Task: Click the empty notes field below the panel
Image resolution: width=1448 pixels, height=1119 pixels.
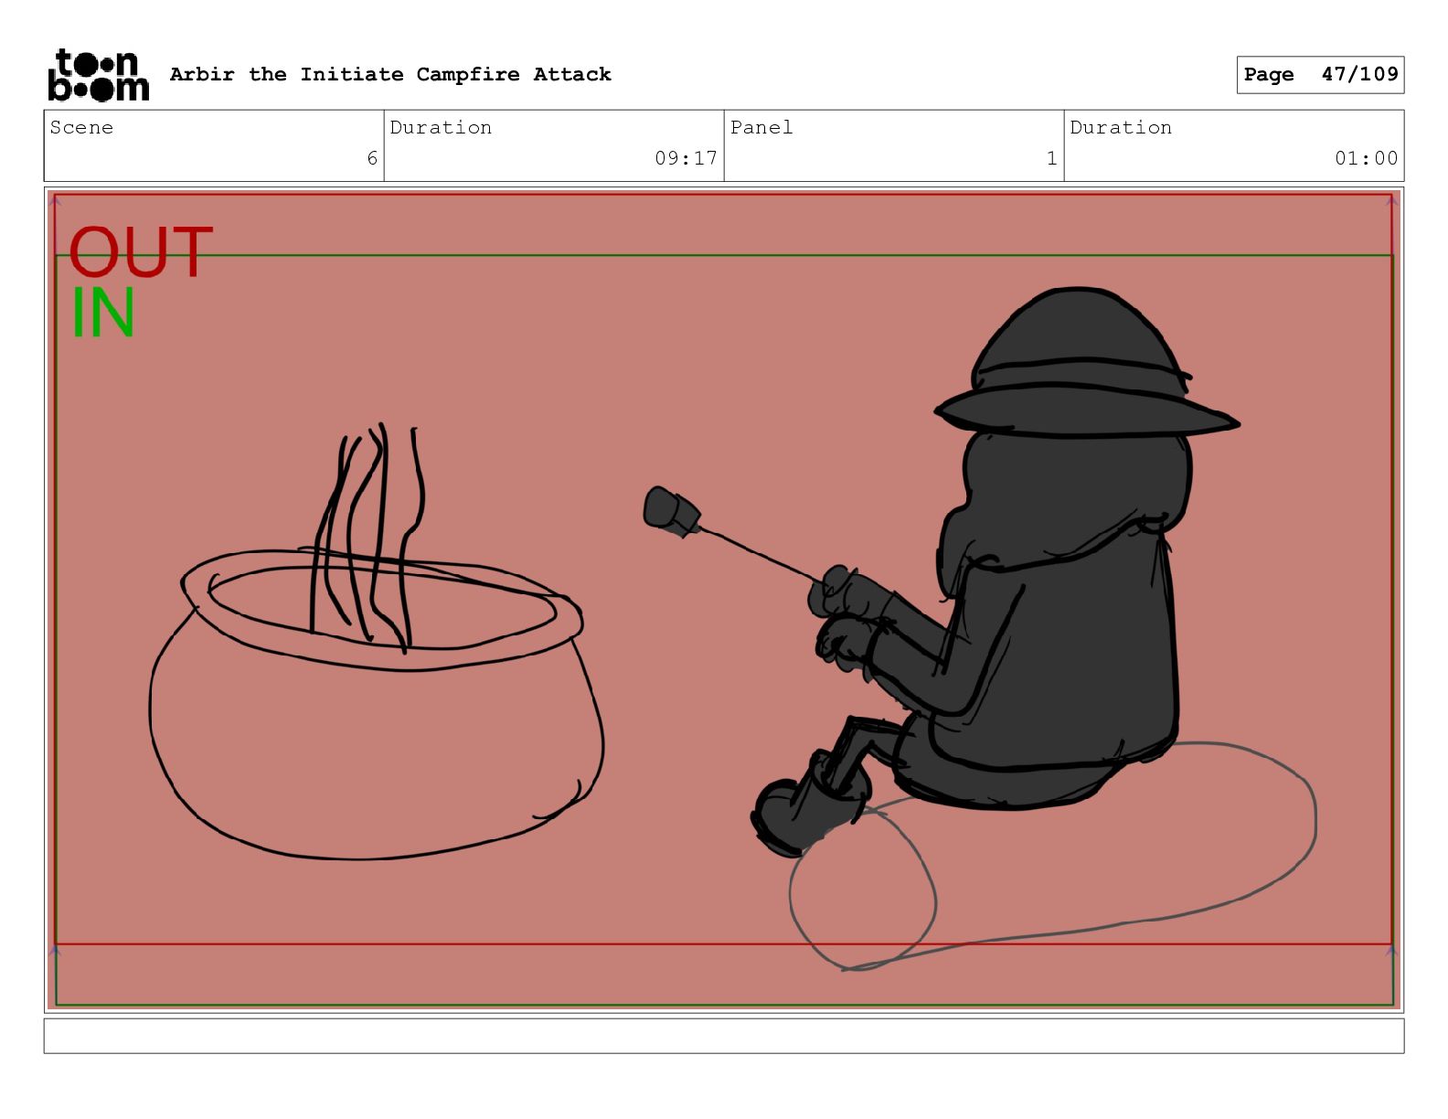Action: (x=724, y=1036)
